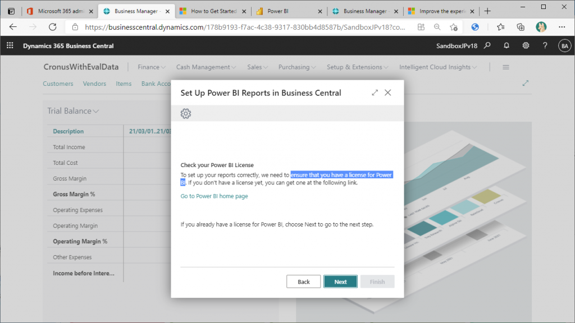Open the help question mark
Viewport: 575px width, 323px height.
[x=545, y=45]
